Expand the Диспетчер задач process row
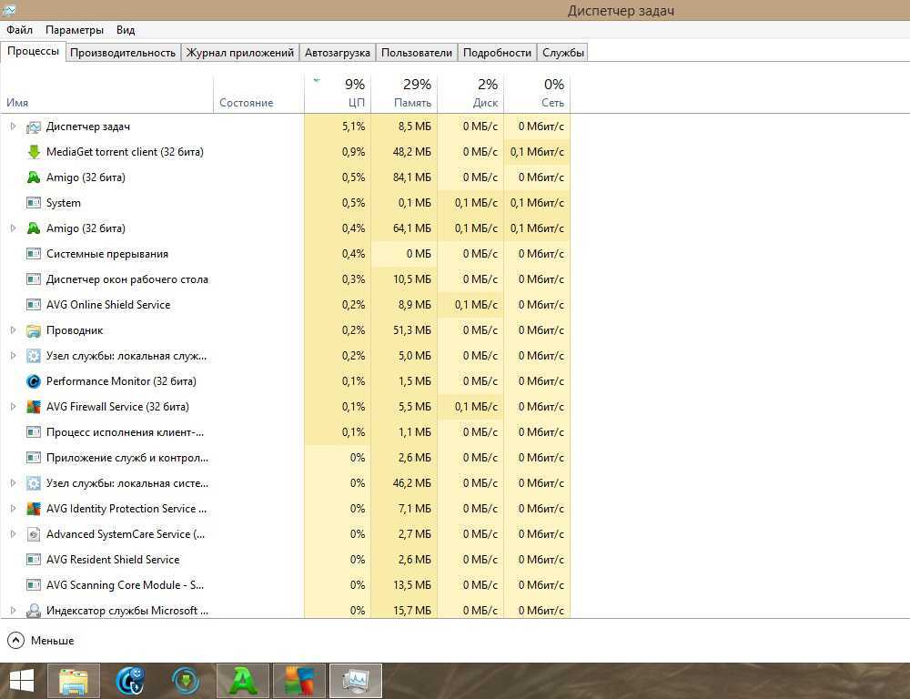This screenshot has width=910, height=699. 13,127
